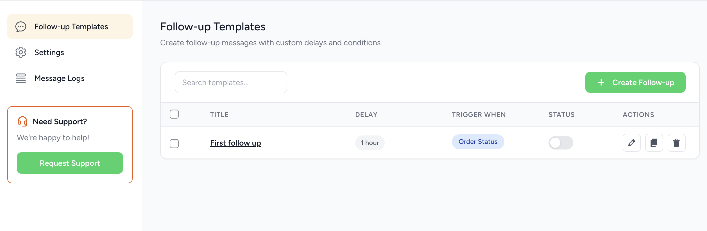Screen dimensions: 707x231
Task: Toggle the status switch for First follow up
Action: coord(561,143)
